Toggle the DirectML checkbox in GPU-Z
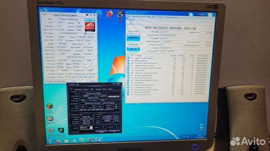270x151 pixels. click(x=88, y=74)
